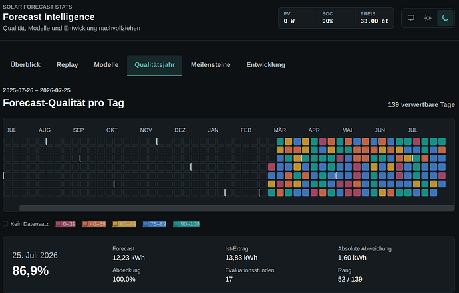The height and width of the screenshot is (293, 459).
Task: Click the Forecast value 12,23 kWh
Action: click(128, 258)
